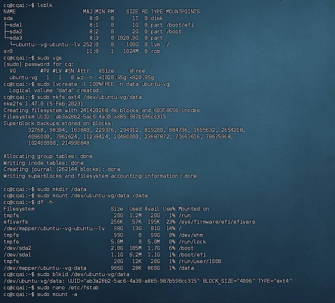
Task: Click the '60358656' inode count
Action: click(166, 110)
